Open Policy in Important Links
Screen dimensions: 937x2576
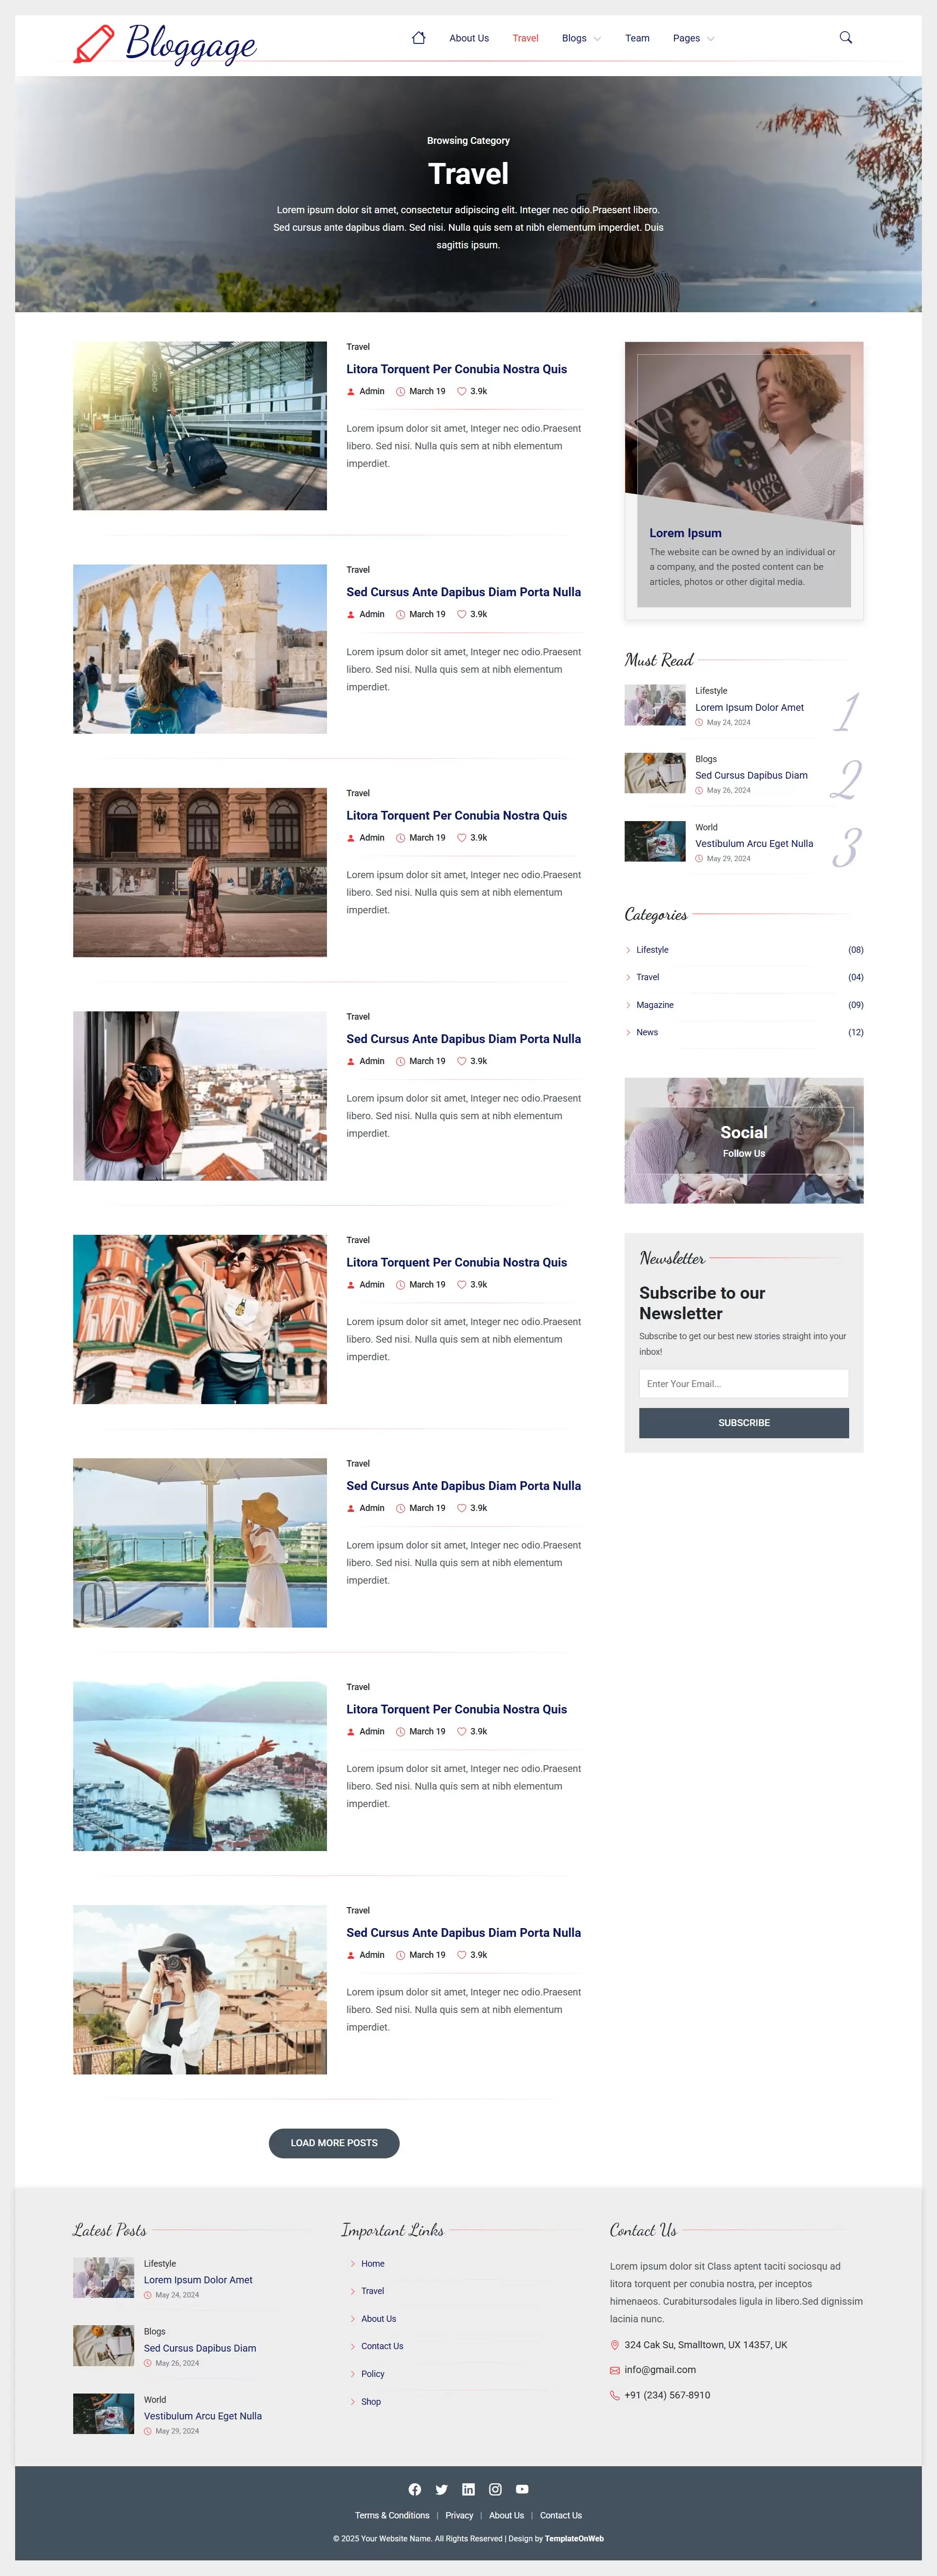[x=372, y=2373]
